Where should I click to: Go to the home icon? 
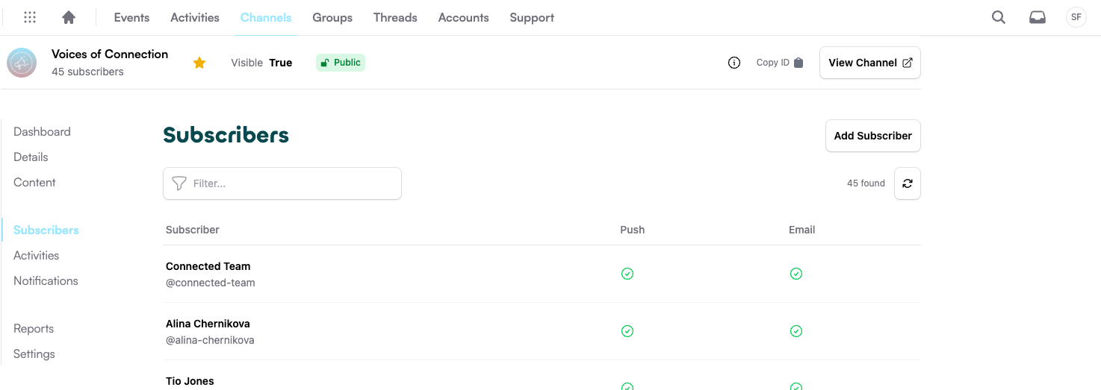pyautogui.click(x=69, y=17)
